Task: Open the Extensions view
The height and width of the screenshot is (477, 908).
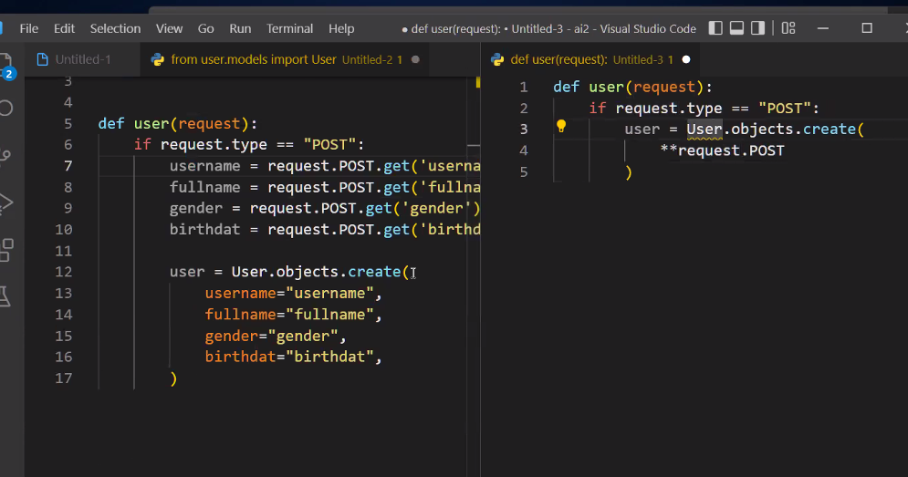Action: pos(6,250)
